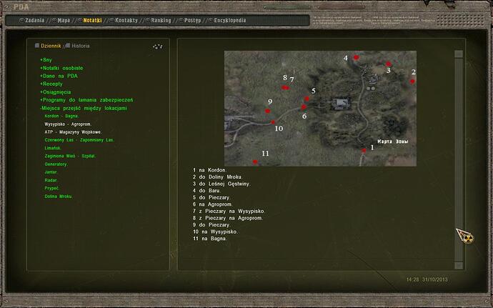
Task: Open the Kordon - Bagna entry
Action: 62,116
